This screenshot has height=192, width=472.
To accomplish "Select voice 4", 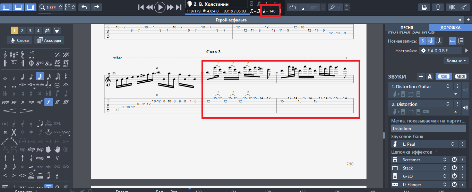I will pyautogui.click(x=38, y=30).
